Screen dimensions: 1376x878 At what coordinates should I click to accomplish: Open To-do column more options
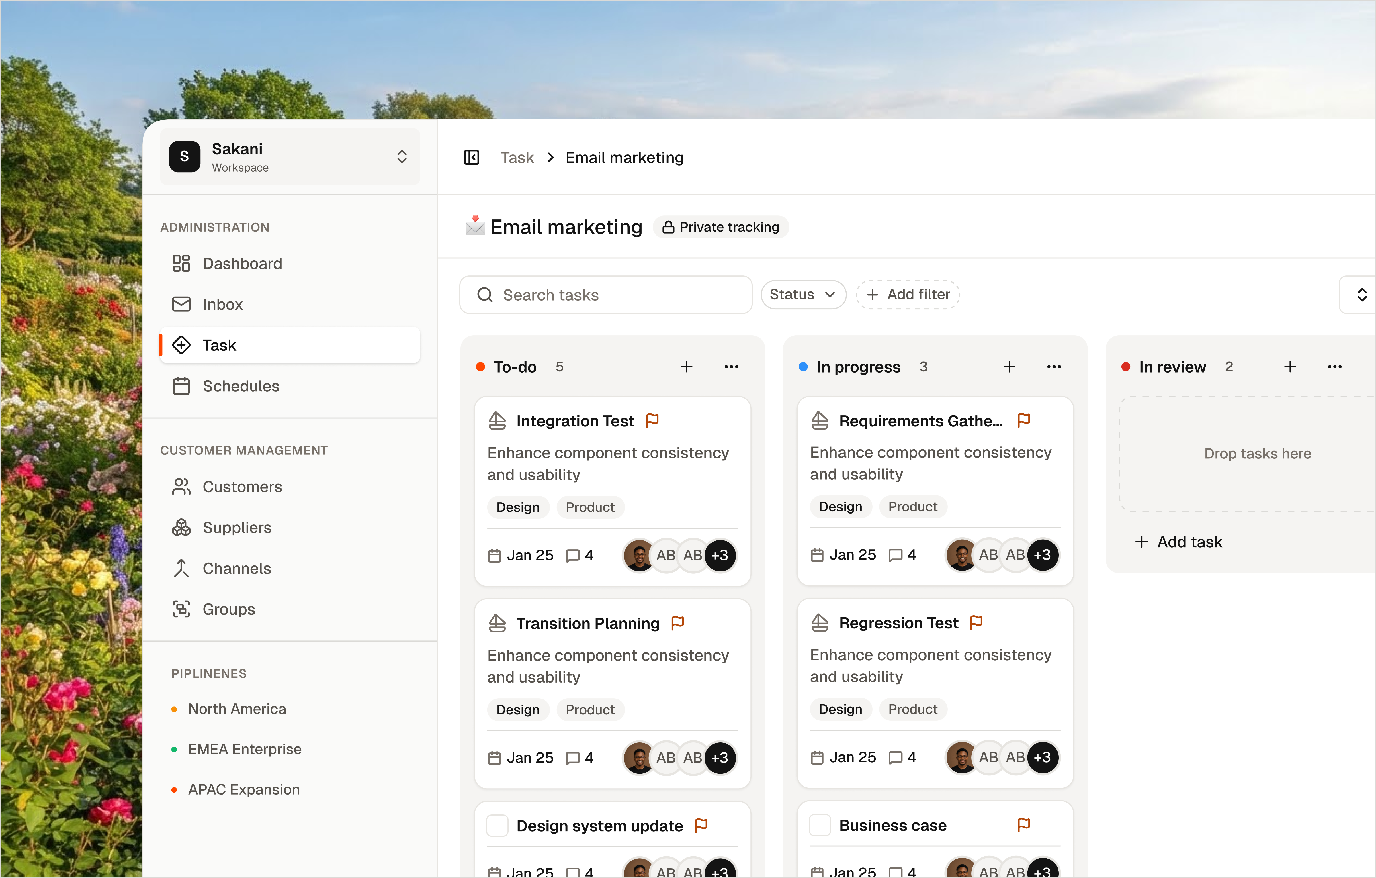coord(731,367)
